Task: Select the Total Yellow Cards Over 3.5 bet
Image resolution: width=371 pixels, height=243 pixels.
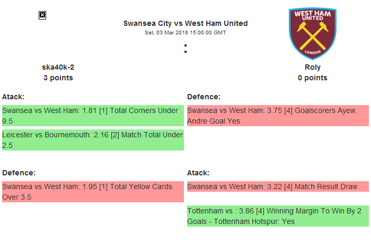Action: [93, 192]
